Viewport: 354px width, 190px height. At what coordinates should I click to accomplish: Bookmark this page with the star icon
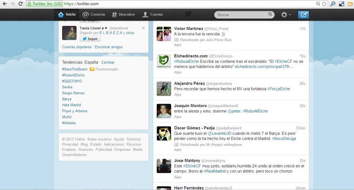(324, 4)
